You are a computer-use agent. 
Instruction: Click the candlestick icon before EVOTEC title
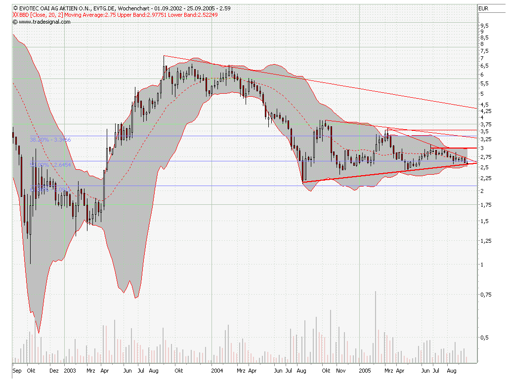[x=16, y=8]
